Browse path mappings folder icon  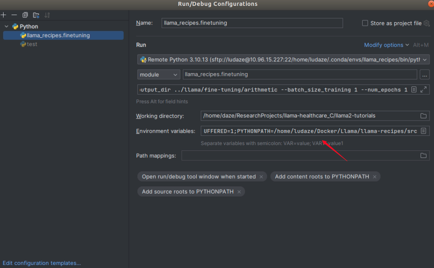423,155
